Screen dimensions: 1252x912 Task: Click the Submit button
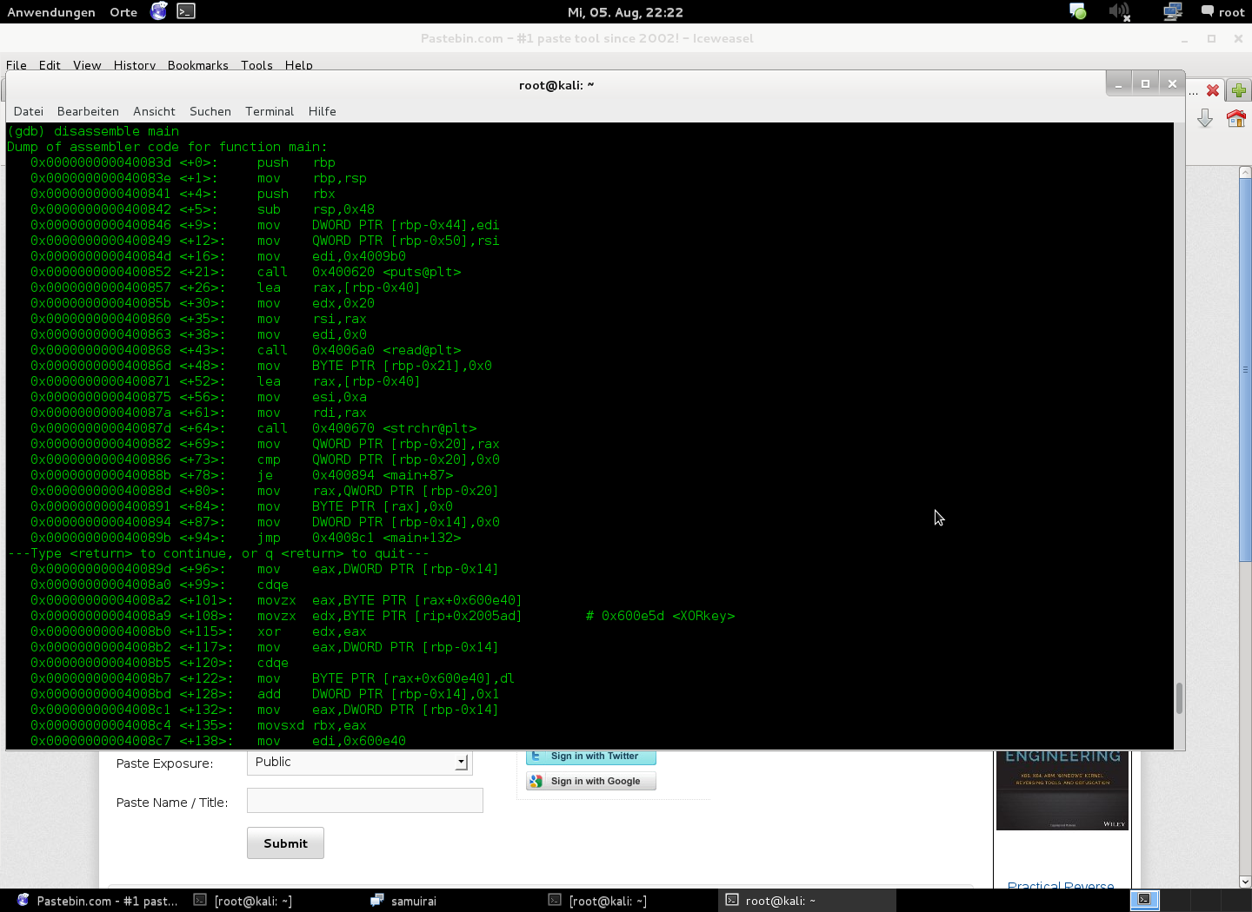point(285,843)
